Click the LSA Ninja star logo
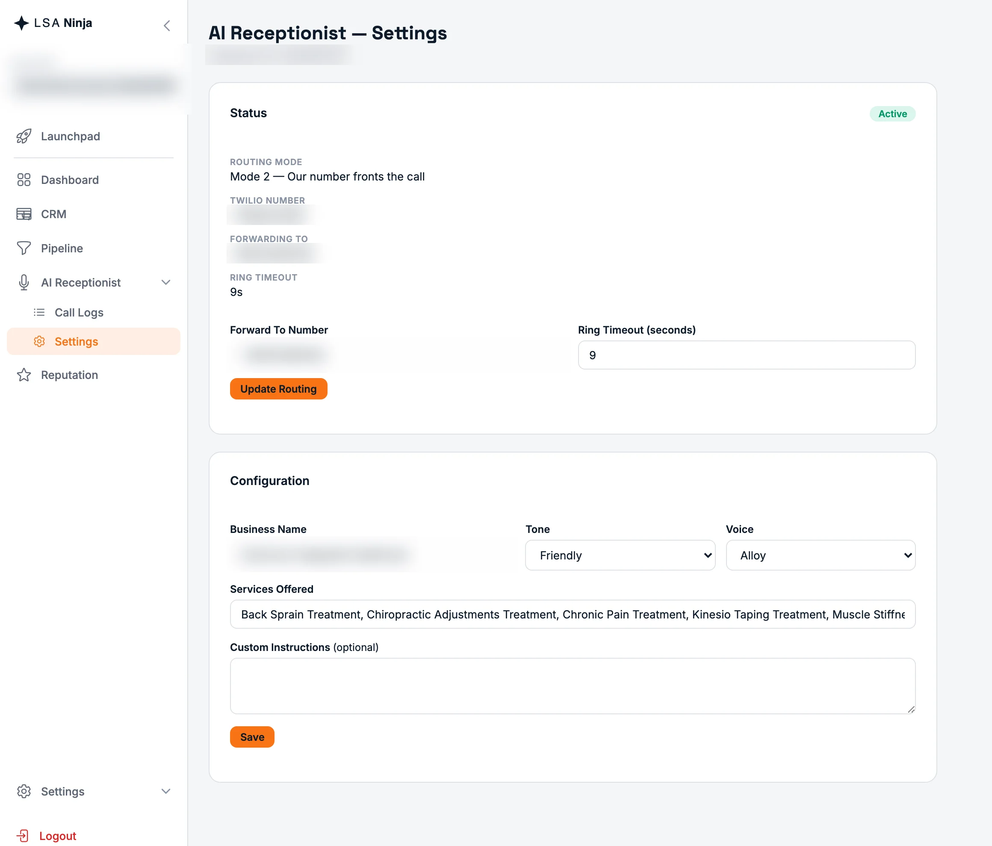 21,23
